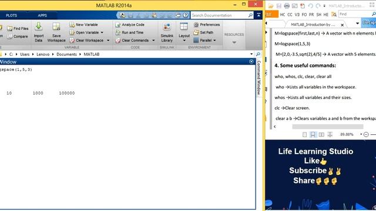376x211 pixels.
Task: Click C: drive in the folder path
Action: (11, 55)
